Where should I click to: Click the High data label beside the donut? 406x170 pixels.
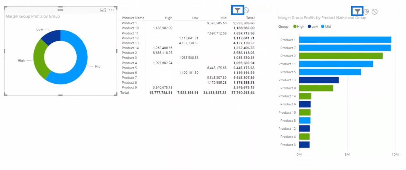(21, 61)
